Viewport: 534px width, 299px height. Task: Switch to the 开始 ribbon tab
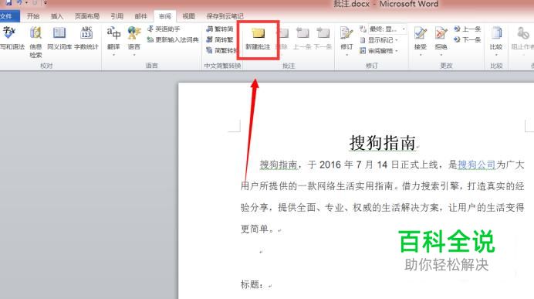[x=33, y=16]
